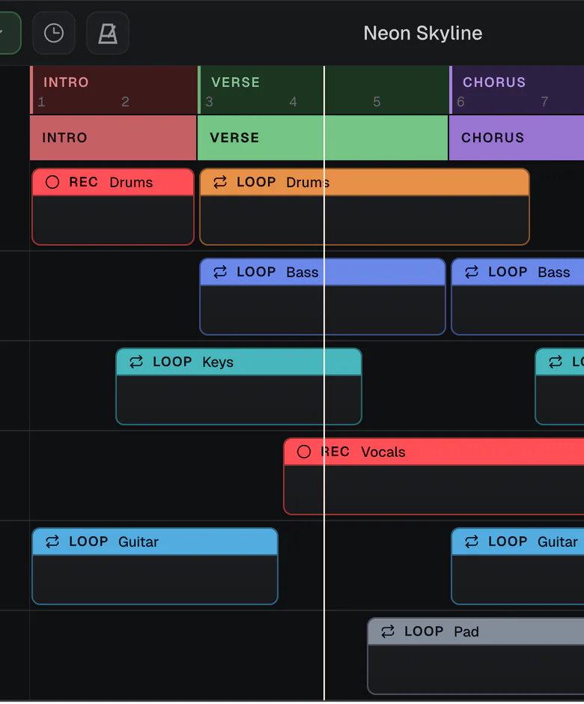Click bar number 4 in the ruler
This screenshot has height=704, width=584.
coord(293,102)
